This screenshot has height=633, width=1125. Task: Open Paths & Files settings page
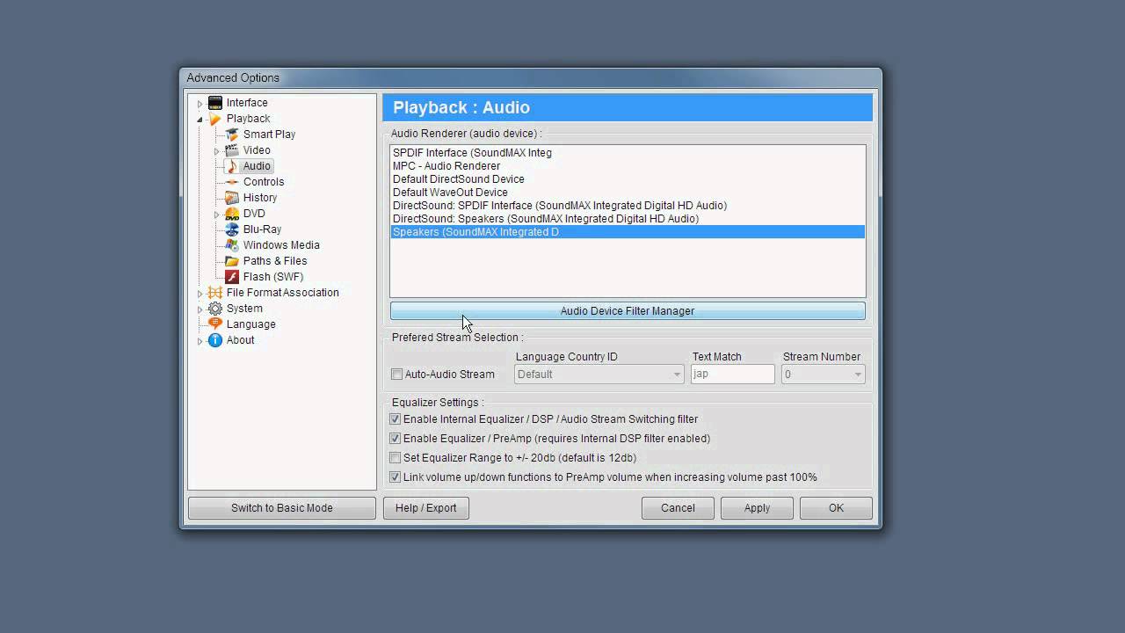[275, 261]
